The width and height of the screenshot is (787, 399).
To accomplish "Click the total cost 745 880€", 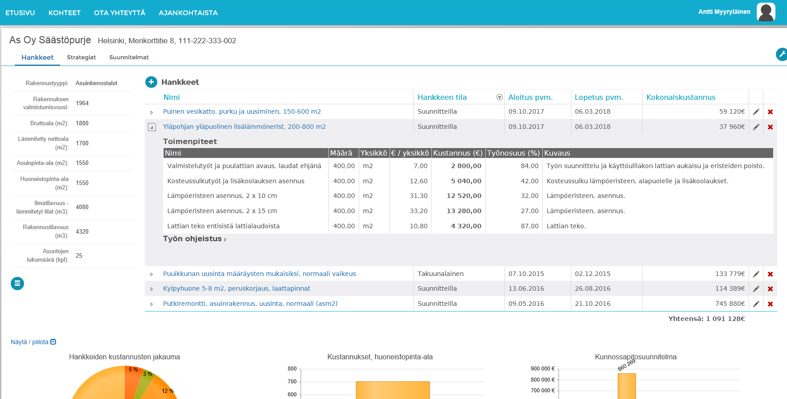I will pyautogui.click(x=730, y=304).
